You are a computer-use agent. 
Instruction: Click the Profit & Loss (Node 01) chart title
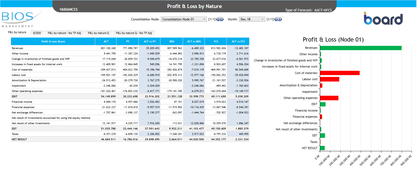pyautogui.click(x=333, y=40)
